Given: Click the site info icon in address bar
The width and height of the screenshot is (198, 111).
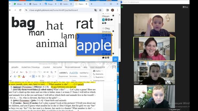Looking at the screenshot, I should (x=26, y=10).
